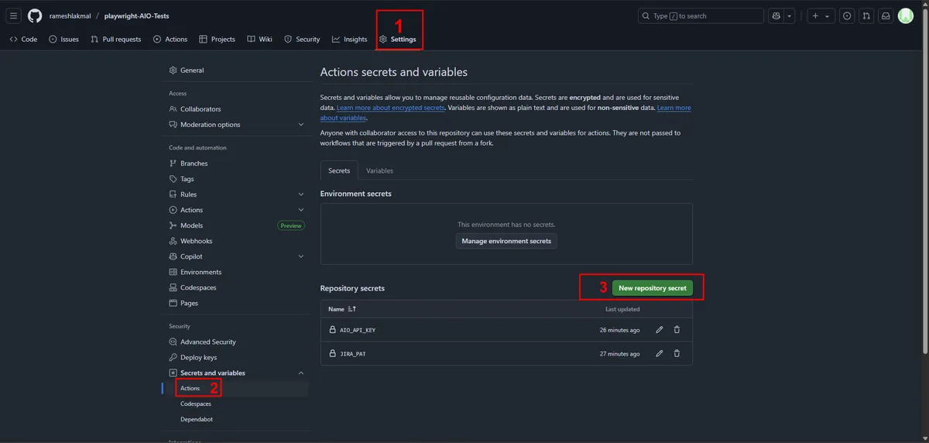929x443 pixels.
Task: Open the hamburger navigation menu
Action: [x=14, y=15]
